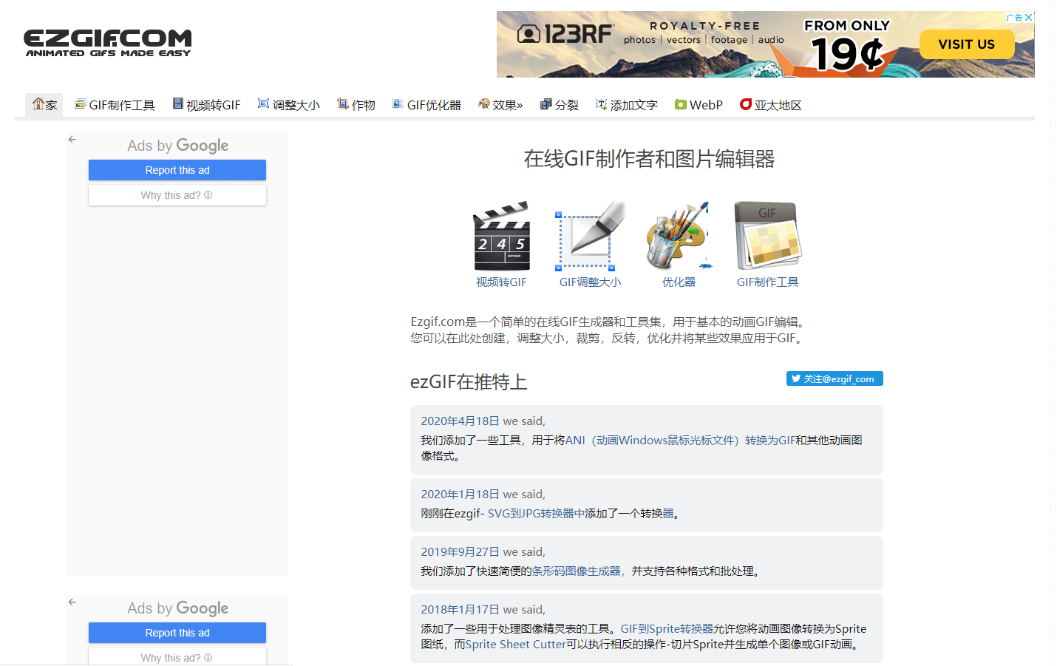Select 调整大小 in the navigation bar
Screen dimensions: 1057x666
tap(289, 105)
